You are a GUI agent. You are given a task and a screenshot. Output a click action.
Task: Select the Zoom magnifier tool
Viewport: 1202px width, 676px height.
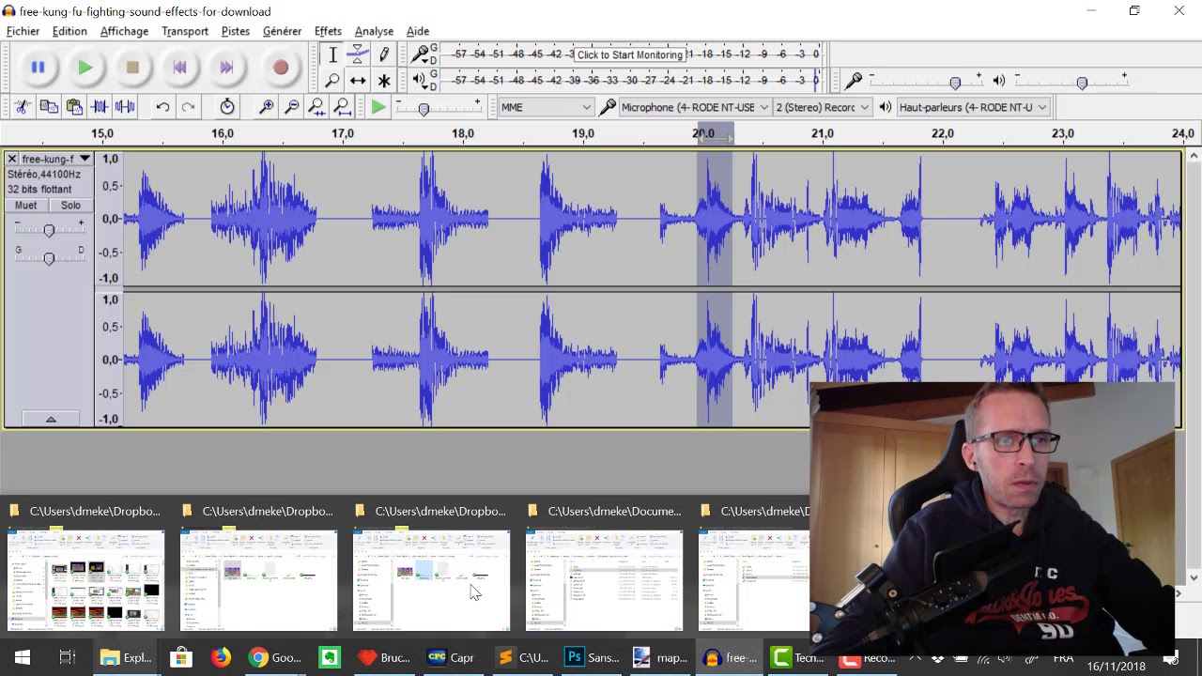[332, 81]
